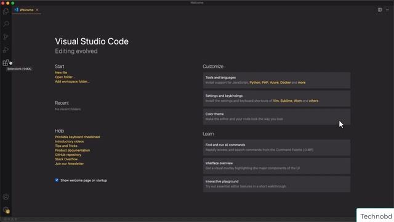Open the Interface overview card
394x222 pixels.
click(x=276, y=166)
